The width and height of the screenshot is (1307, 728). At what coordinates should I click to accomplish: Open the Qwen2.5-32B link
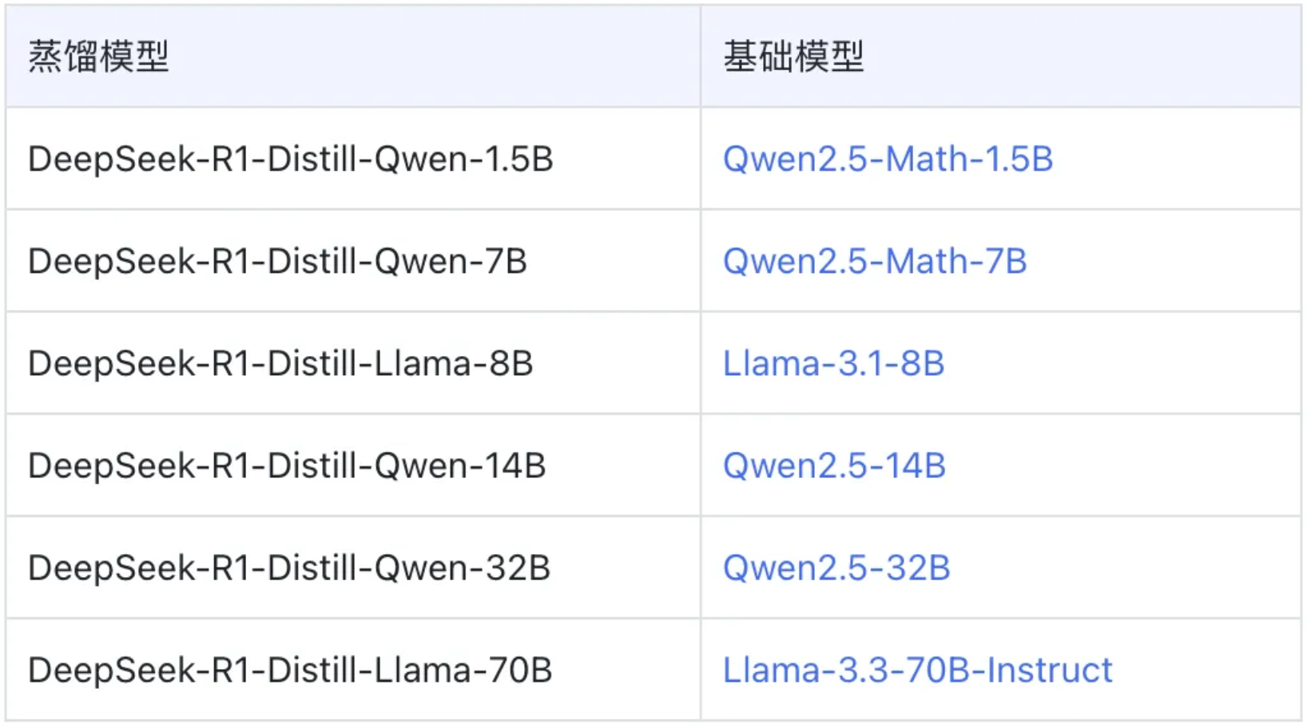click(x=836, y=568)
